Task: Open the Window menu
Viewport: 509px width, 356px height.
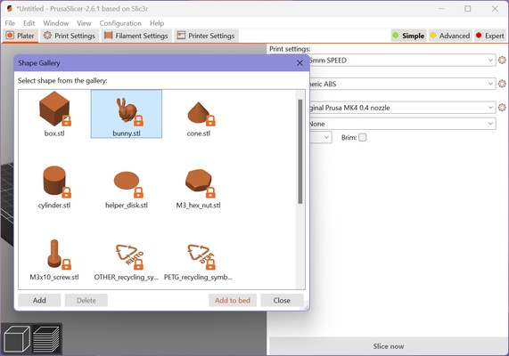Action: (x=56, y=23)
